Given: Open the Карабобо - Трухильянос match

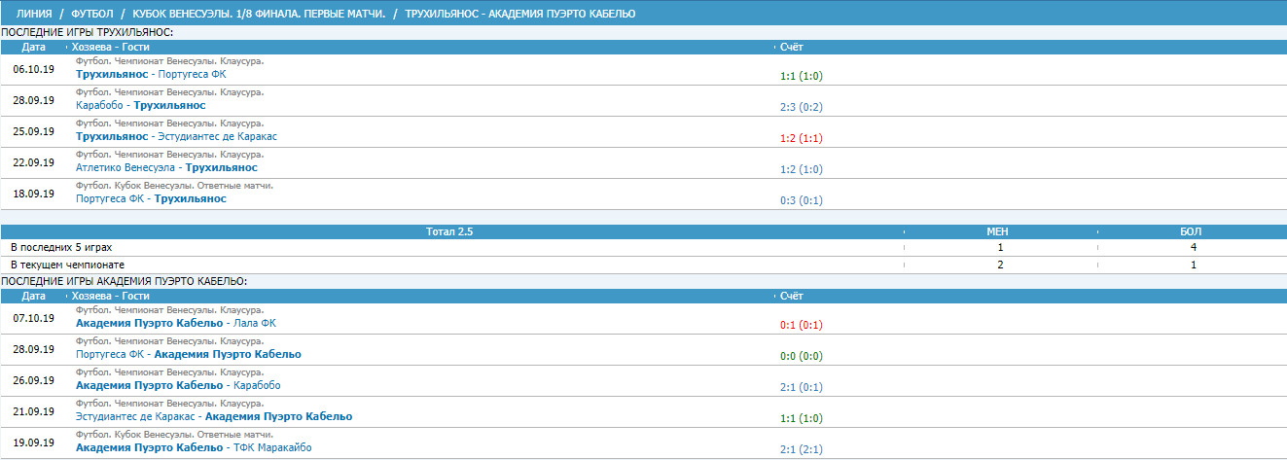Looking at the screenshot, I should point(141,105).
